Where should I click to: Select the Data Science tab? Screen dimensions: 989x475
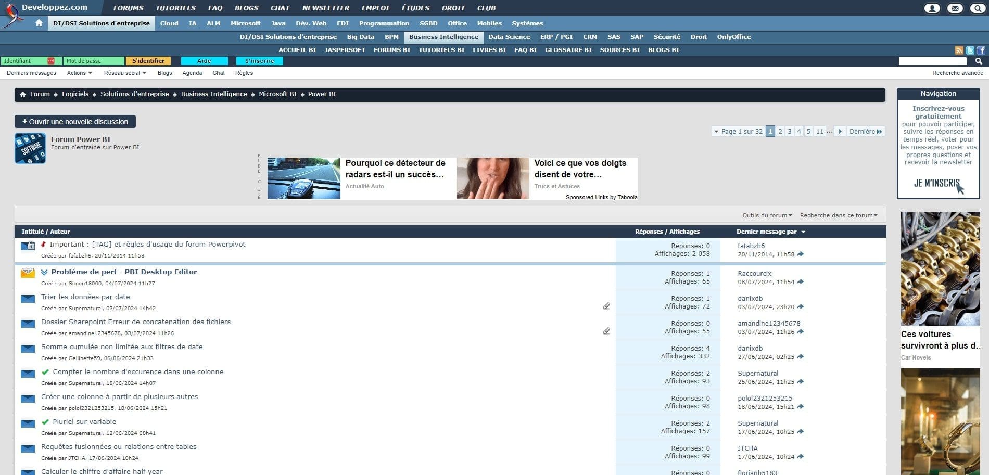pos(509,37)
